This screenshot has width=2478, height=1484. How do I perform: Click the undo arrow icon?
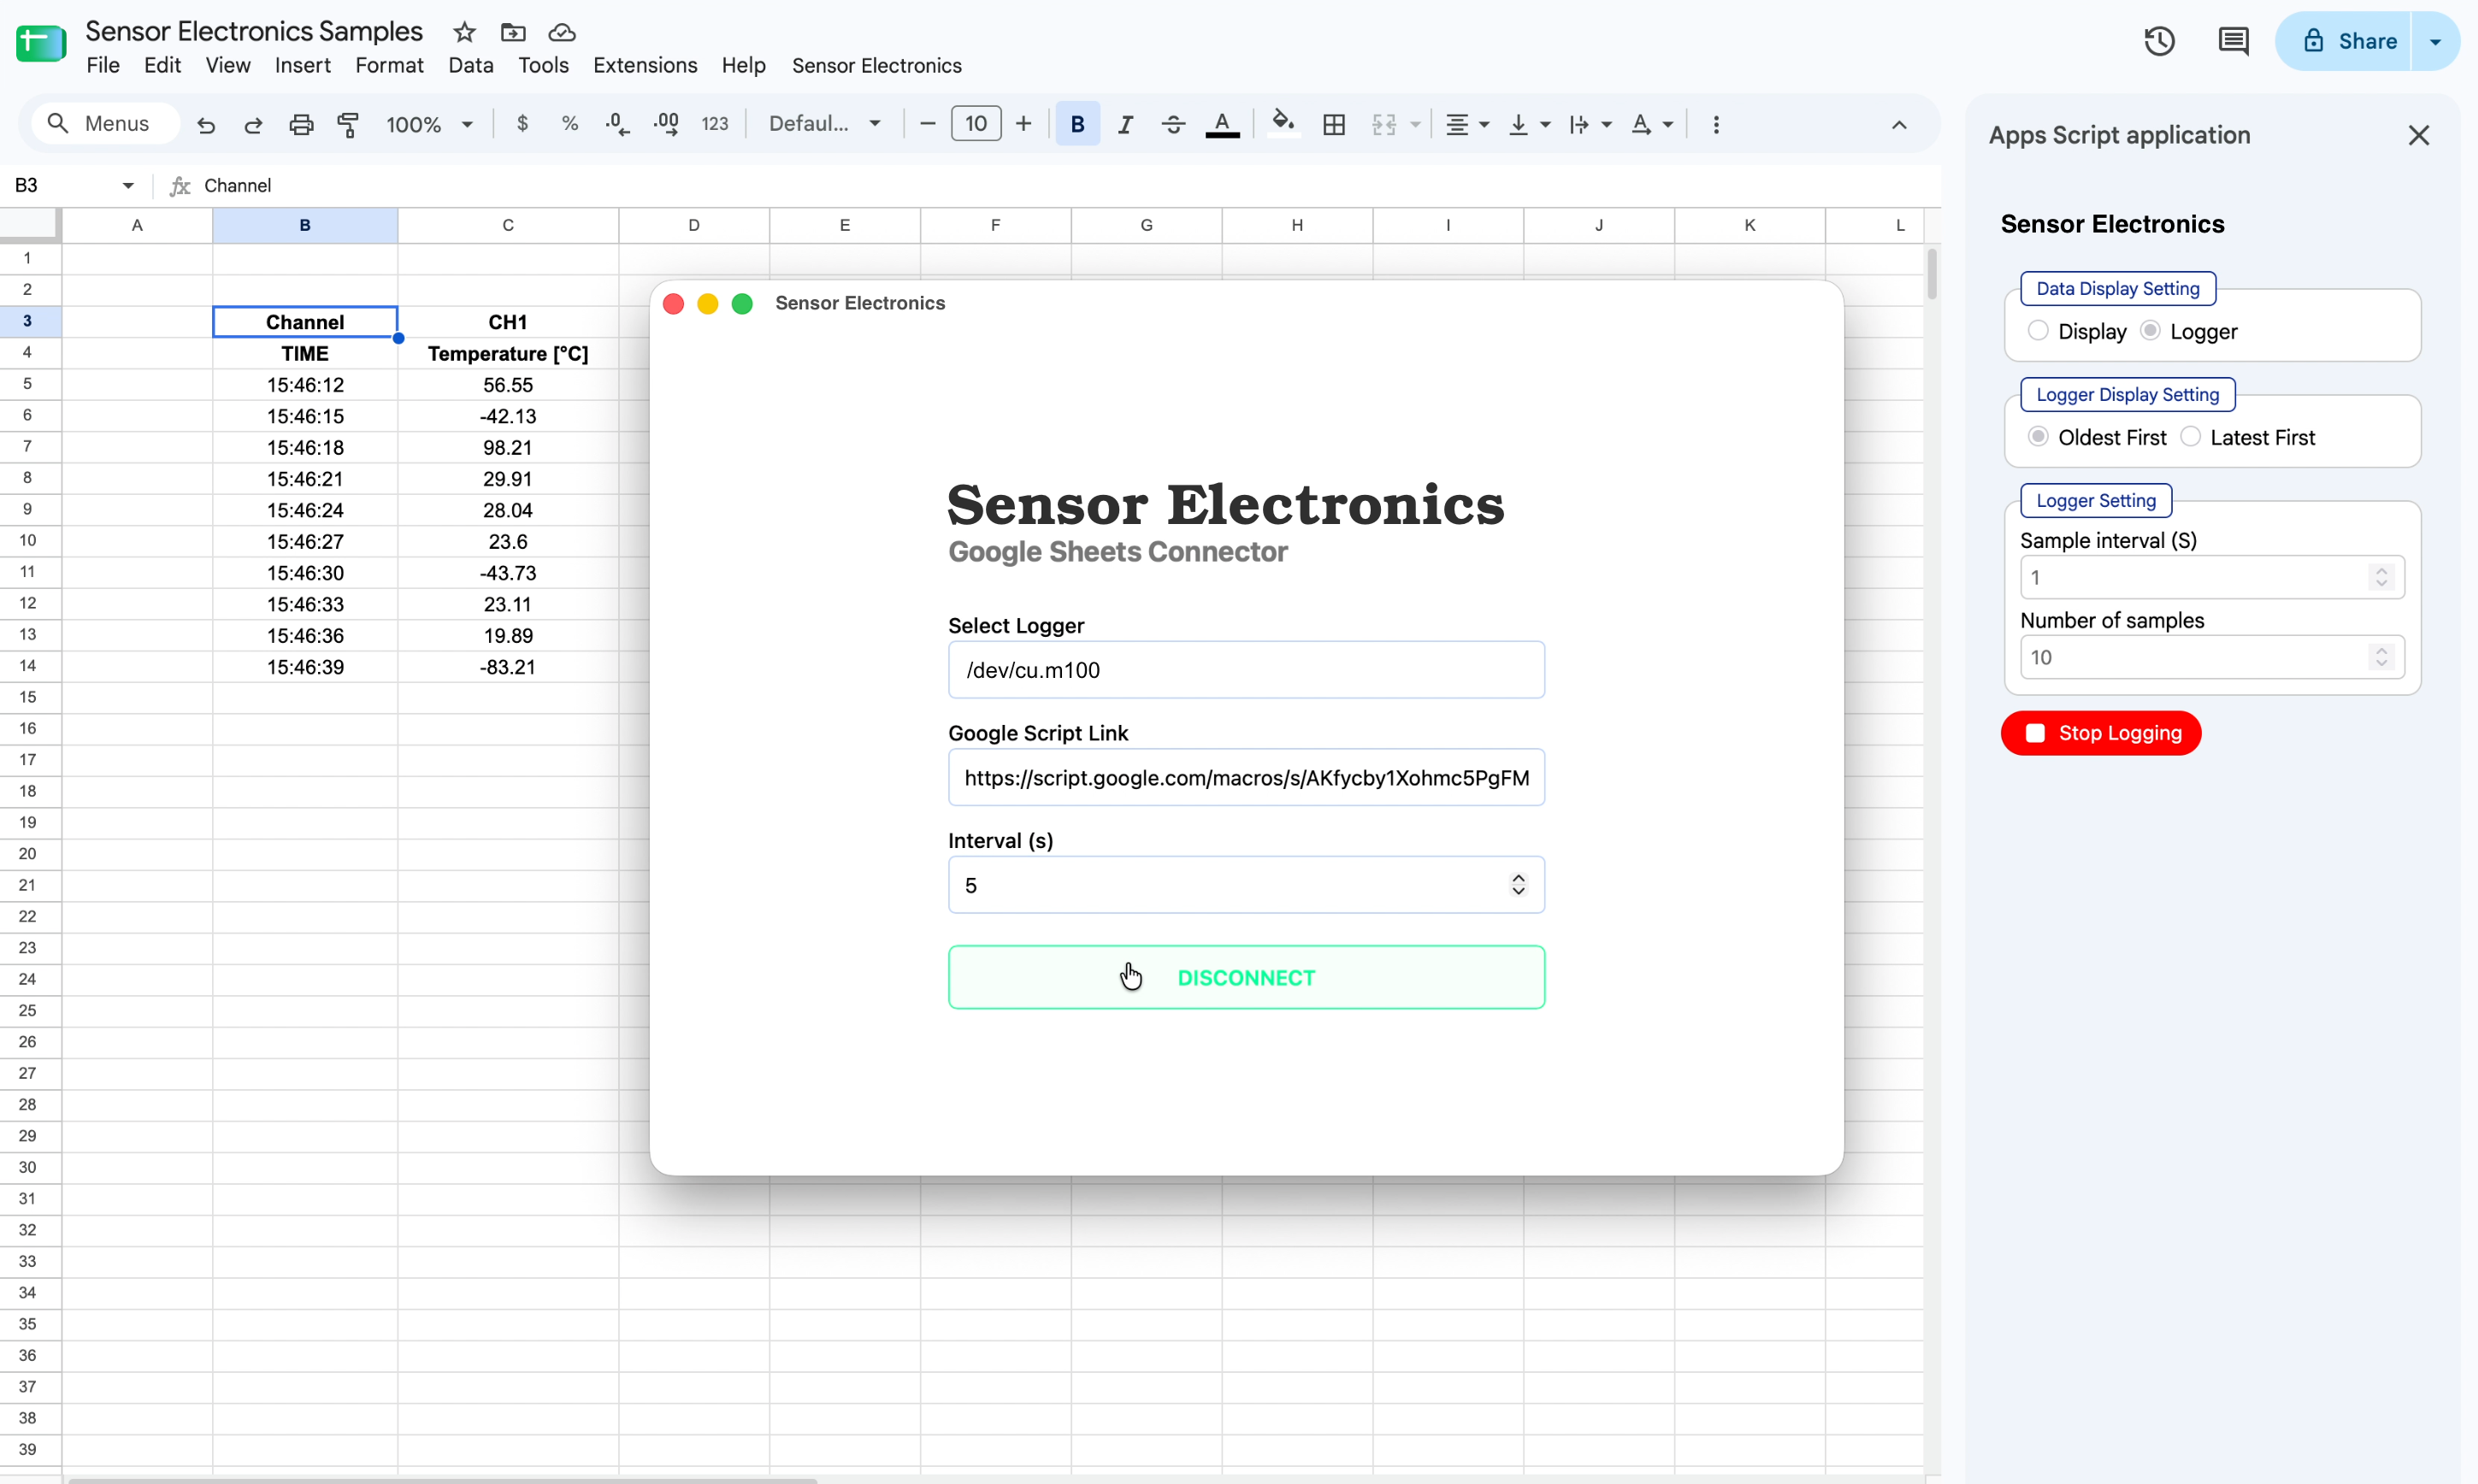click(206, 125)
